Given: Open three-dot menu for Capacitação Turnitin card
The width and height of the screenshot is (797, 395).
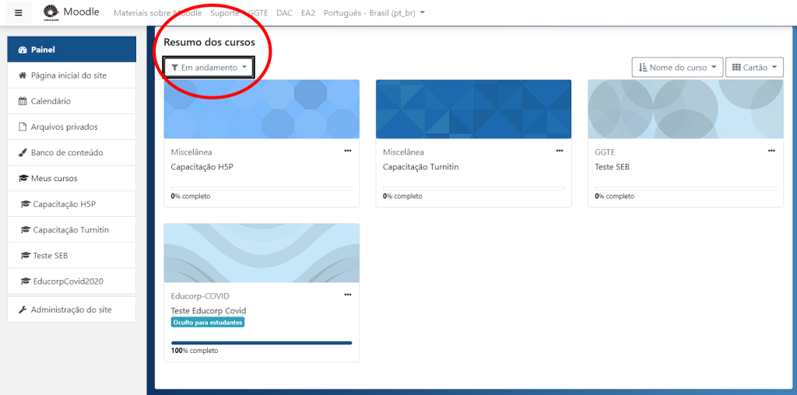Looking at the screenshot, I should (559, 151).
